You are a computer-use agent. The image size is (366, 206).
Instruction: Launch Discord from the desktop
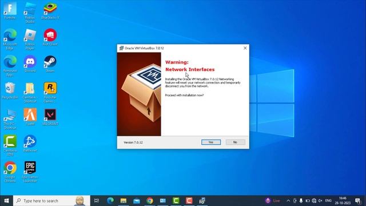[30, 64]
